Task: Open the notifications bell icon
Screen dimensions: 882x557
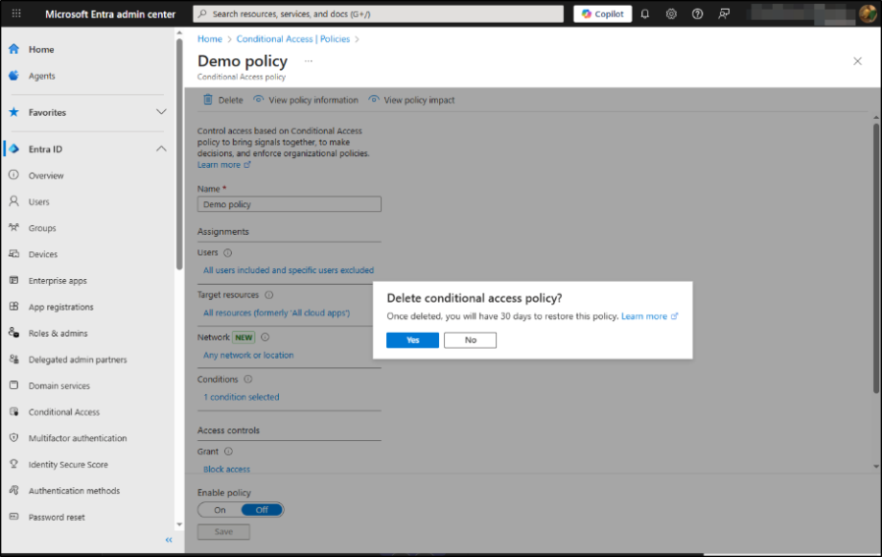Action: pyautogui.click(x=644, y=14)
